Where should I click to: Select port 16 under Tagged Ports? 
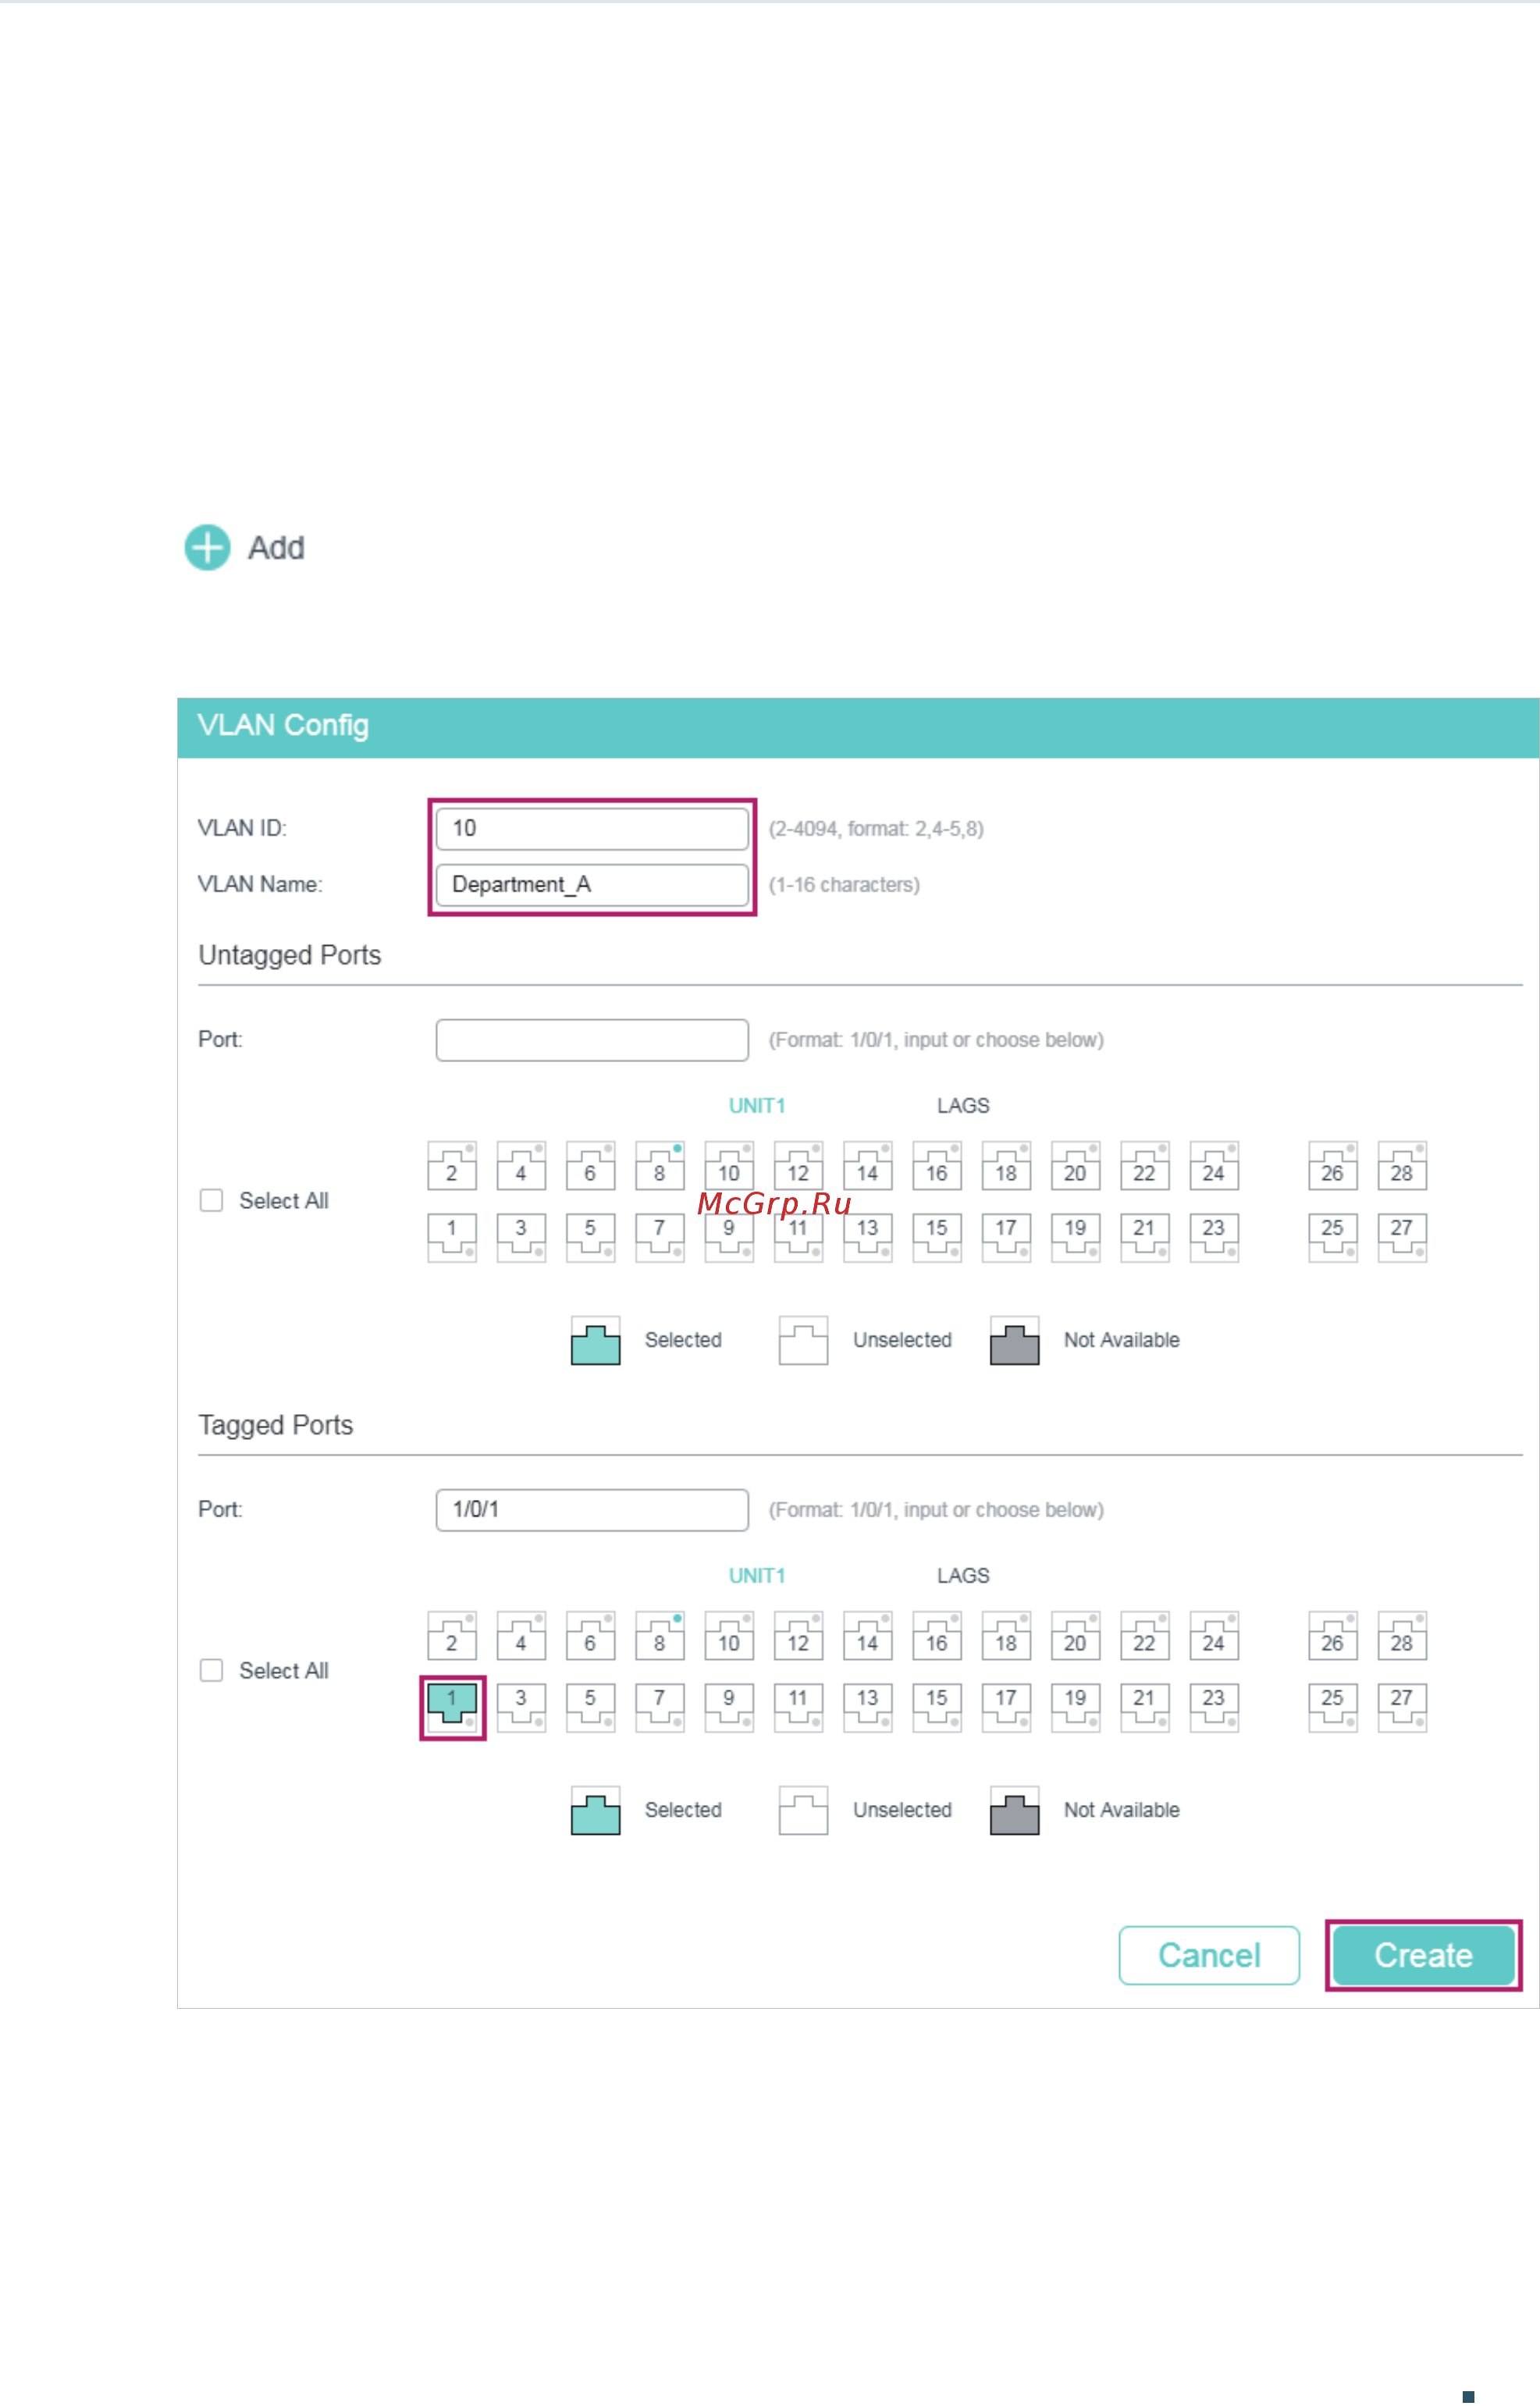937,1637
